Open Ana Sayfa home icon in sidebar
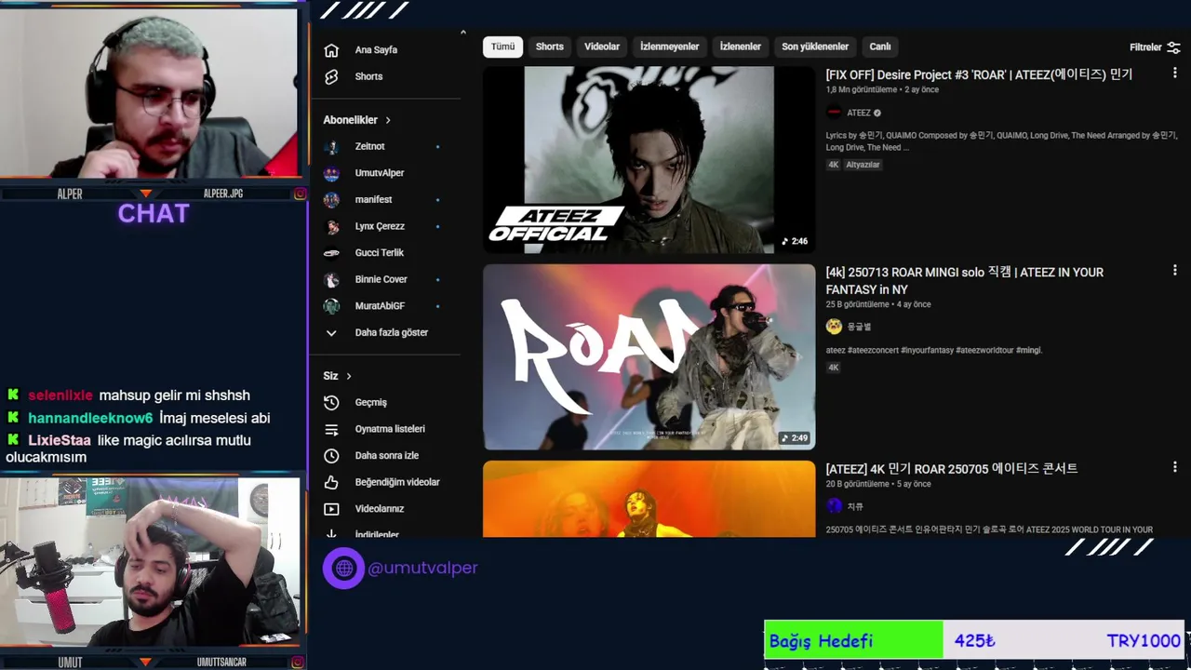 tap(331, 50)
